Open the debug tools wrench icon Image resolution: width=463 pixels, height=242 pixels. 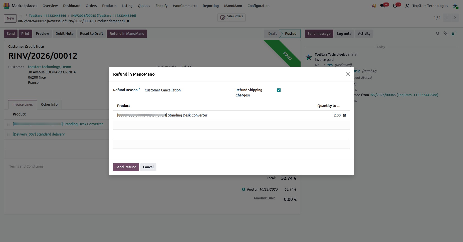coord(407,6)
